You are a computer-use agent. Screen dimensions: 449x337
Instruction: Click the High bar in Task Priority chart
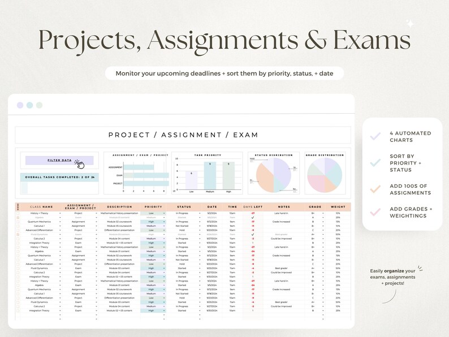tap(228, 176)
